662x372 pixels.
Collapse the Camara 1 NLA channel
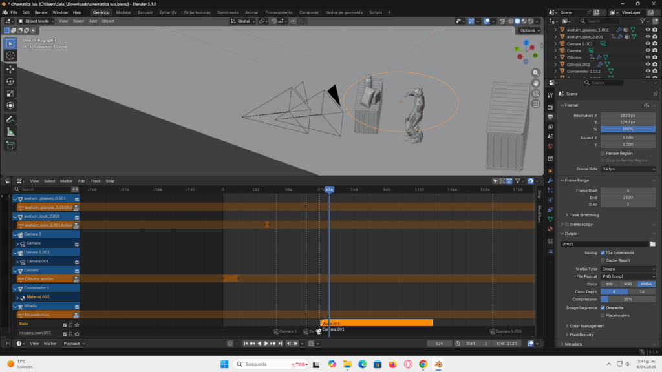coord(16,234)
